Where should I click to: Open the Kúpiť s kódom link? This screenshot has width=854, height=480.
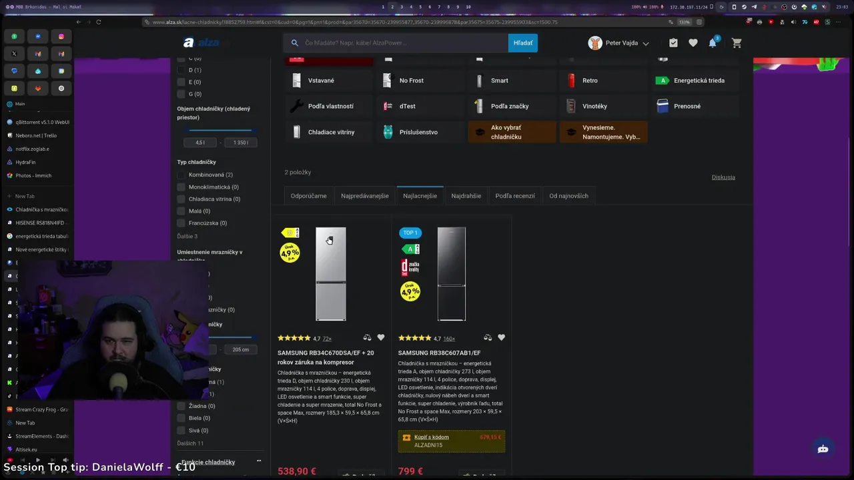click(x=431, y=437)
